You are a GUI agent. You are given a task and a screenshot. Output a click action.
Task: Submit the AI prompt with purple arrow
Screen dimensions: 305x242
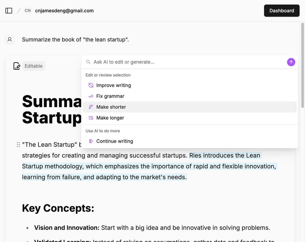(x=291, y=62)
